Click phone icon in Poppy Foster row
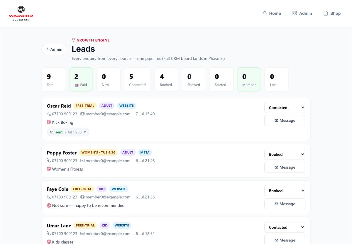The height and width of the screenshot is (244, 352). coord(49,161)
